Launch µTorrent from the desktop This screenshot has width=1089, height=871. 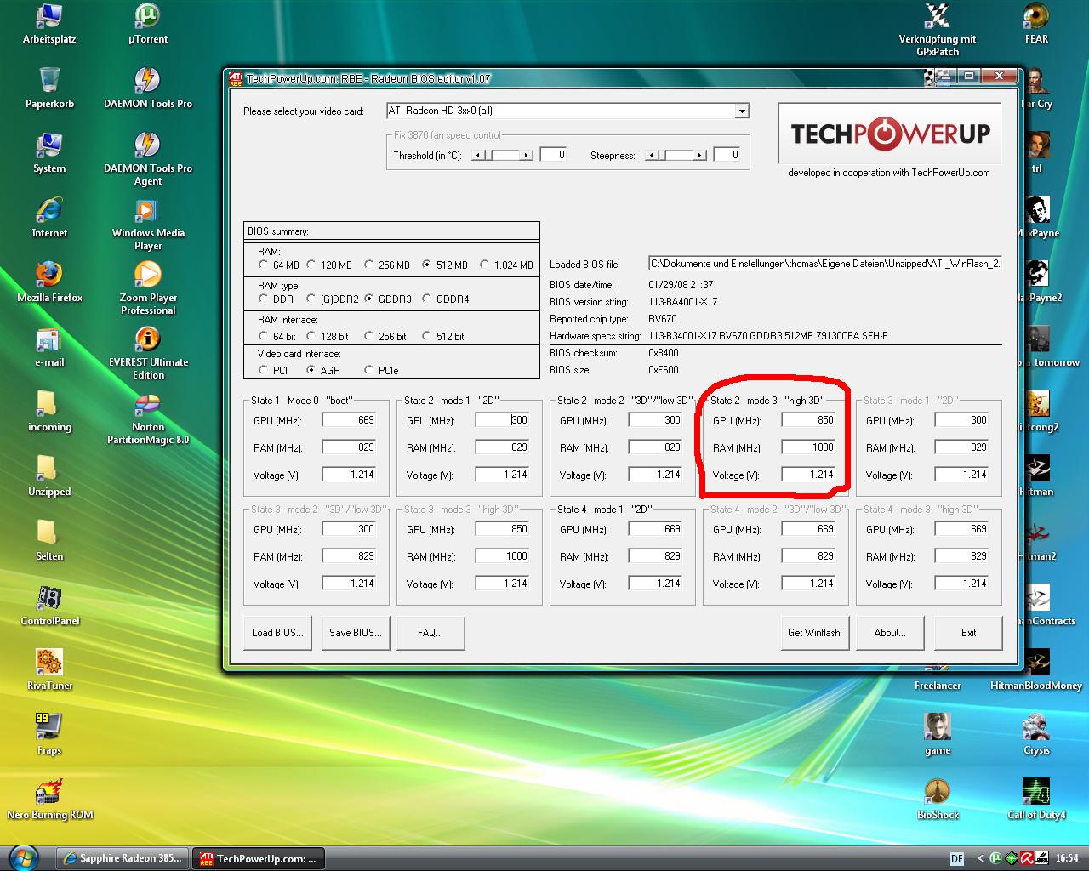click(148, 24)
